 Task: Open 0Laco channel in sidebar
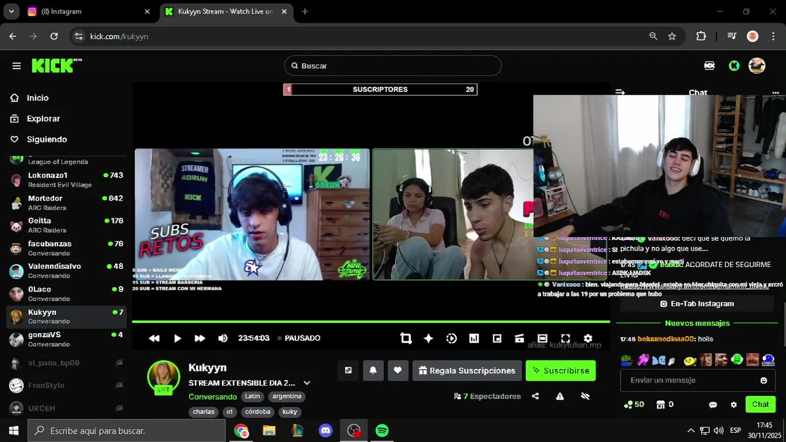(66, 293)
